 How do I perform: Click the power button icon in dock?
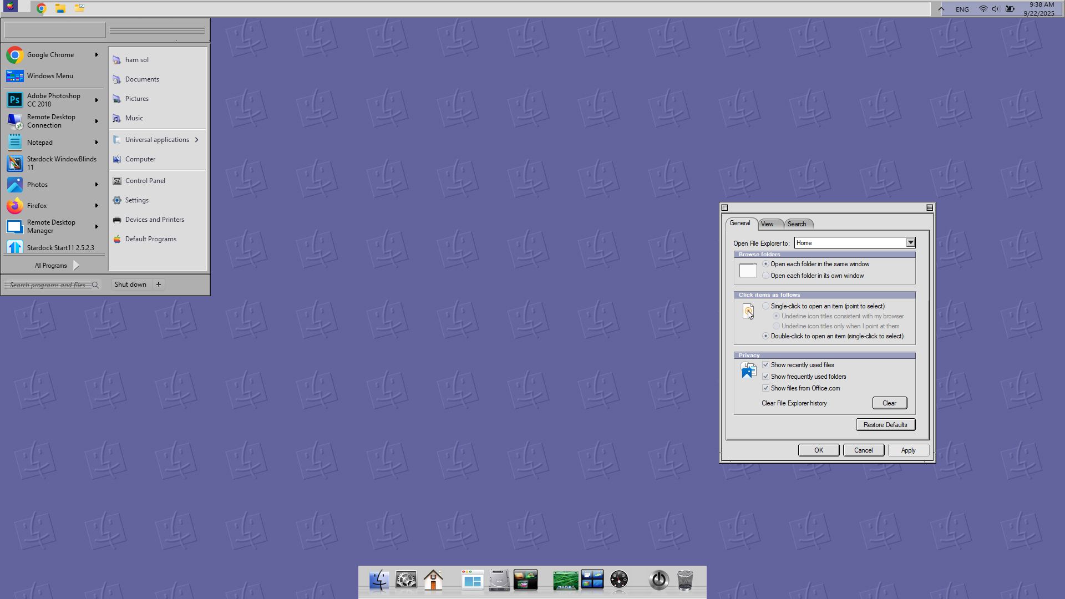[659, 580]
